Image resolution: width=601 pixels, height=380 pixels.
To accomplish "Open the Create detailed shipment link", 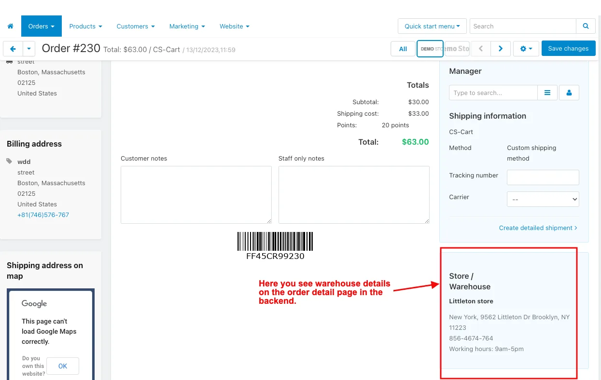I will (538, 228).
